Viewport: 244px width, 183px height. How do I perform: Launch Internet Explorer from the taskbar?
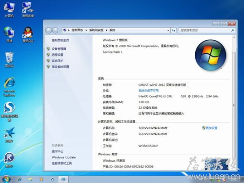(x=20, y=179)
